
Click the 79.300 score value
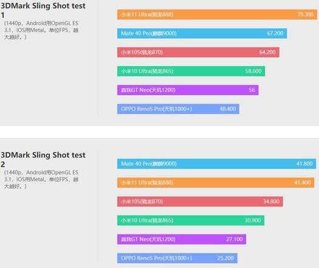[306, 15]
